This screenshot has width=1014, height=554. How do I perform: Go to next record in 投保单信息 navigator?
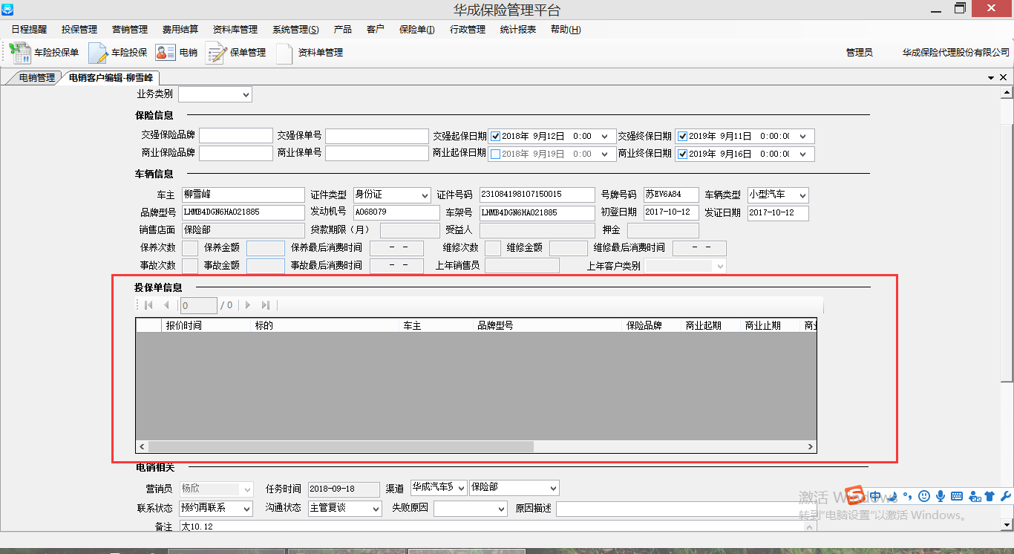click(248, 305)
